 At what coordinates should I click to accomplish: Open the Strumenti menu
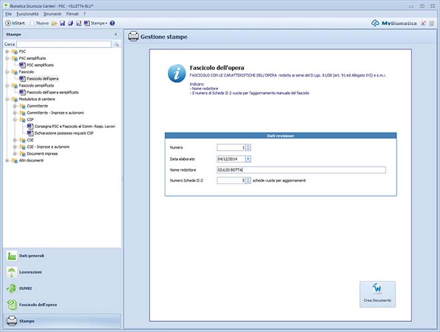(x=52, y=13)
